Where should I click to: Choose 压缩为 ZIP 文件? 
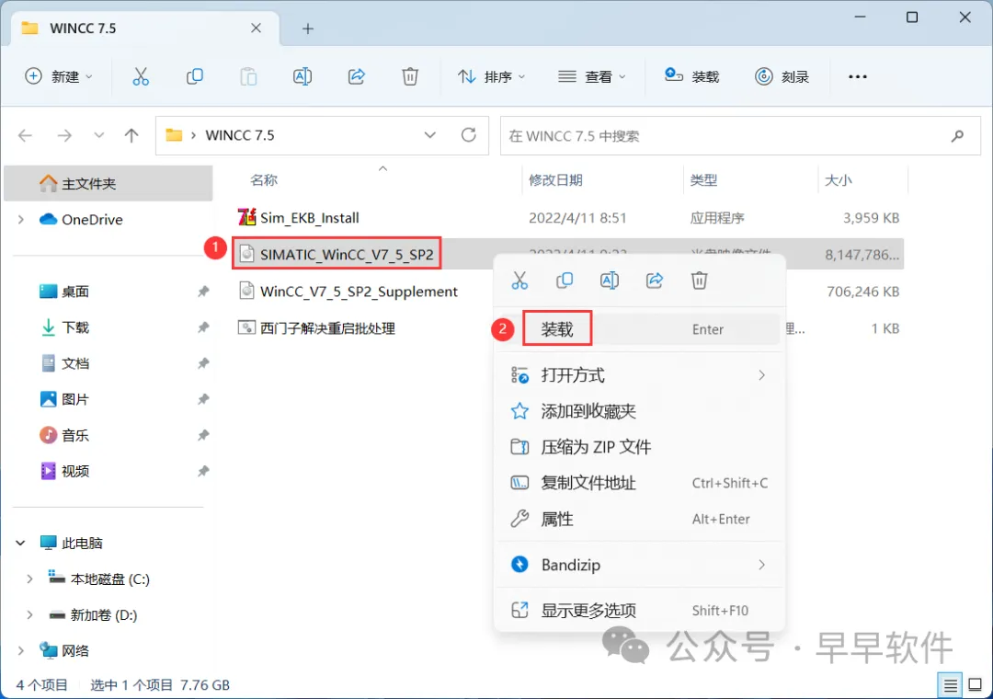[639, 447]
